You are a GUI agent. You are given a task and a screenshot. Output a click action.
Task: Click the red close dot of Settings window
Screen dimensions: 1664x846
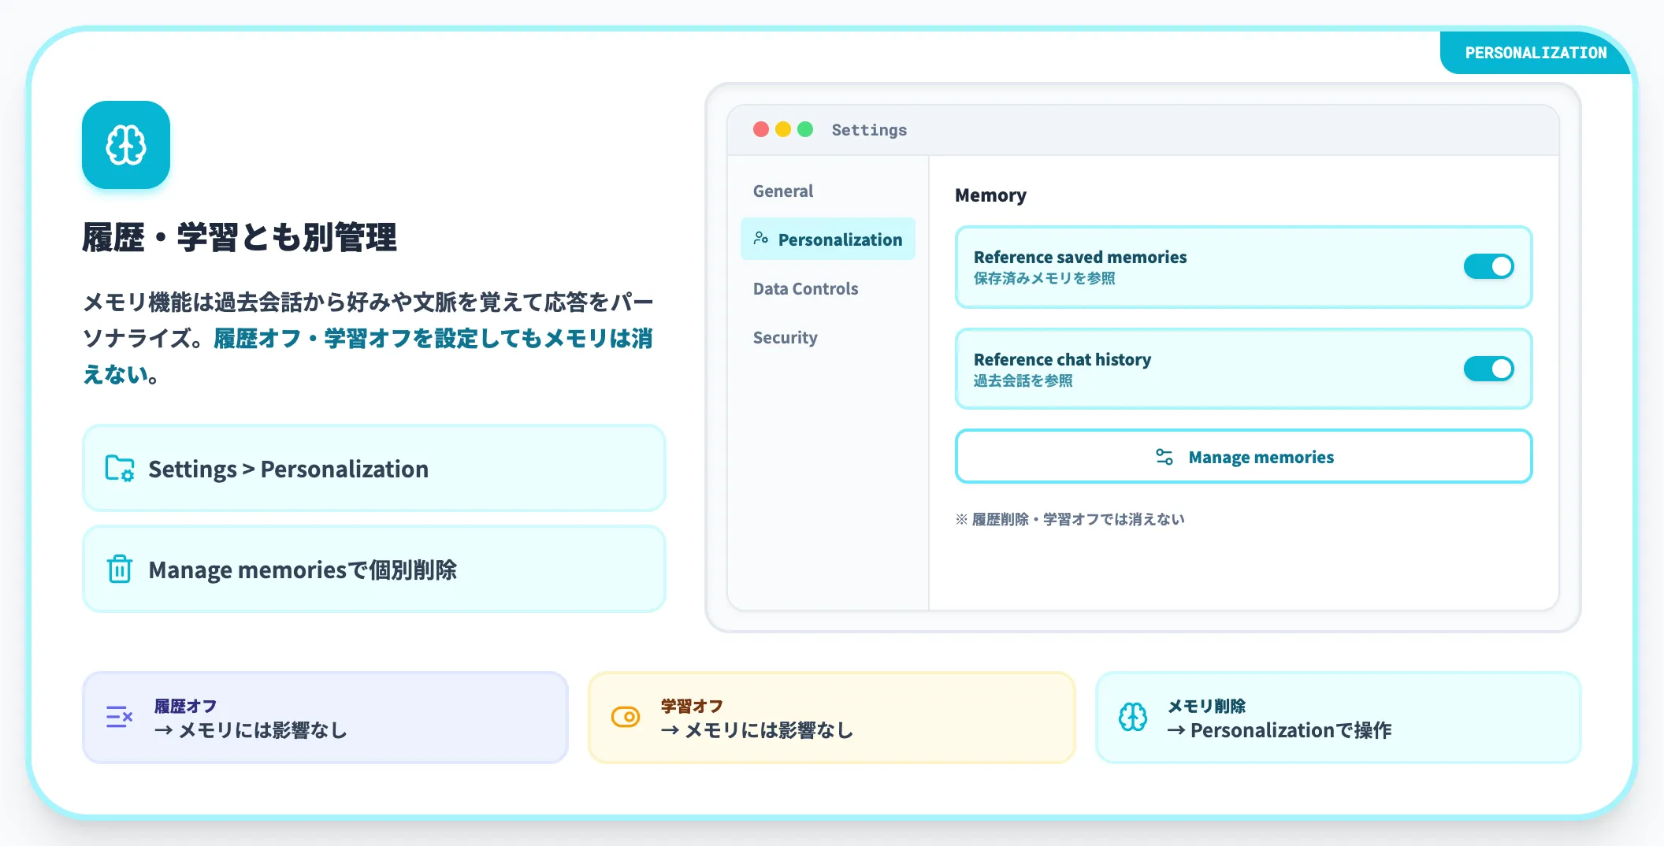pyautogui.click(x=761, y=129)
